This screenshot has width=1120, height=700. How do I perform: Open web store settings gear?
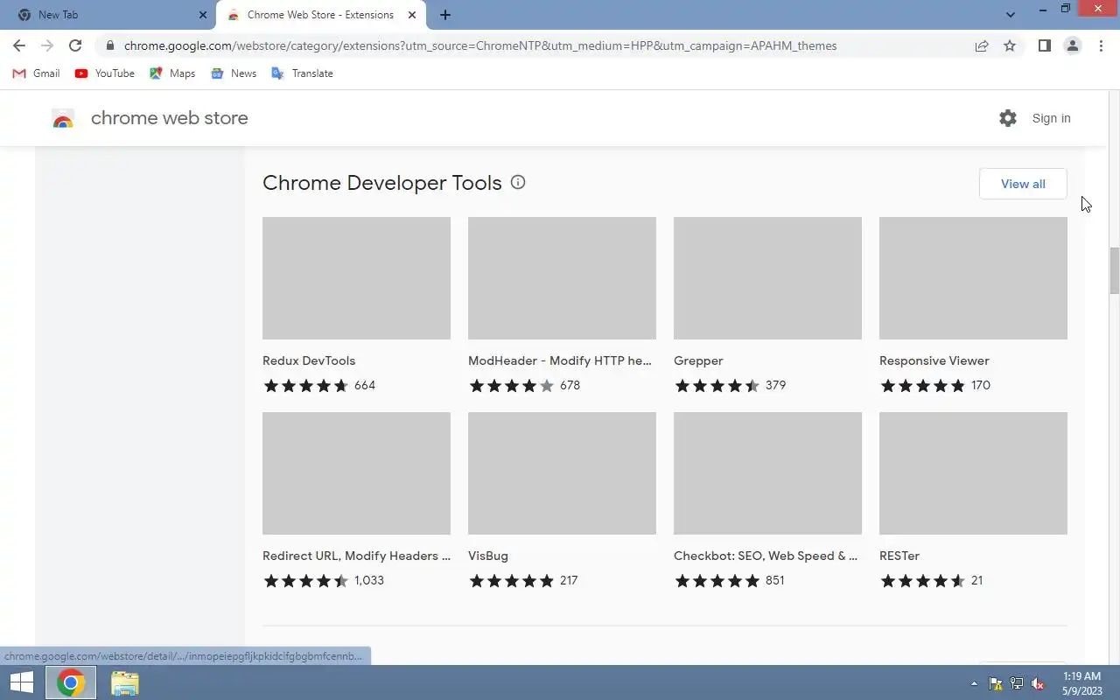1008,118
